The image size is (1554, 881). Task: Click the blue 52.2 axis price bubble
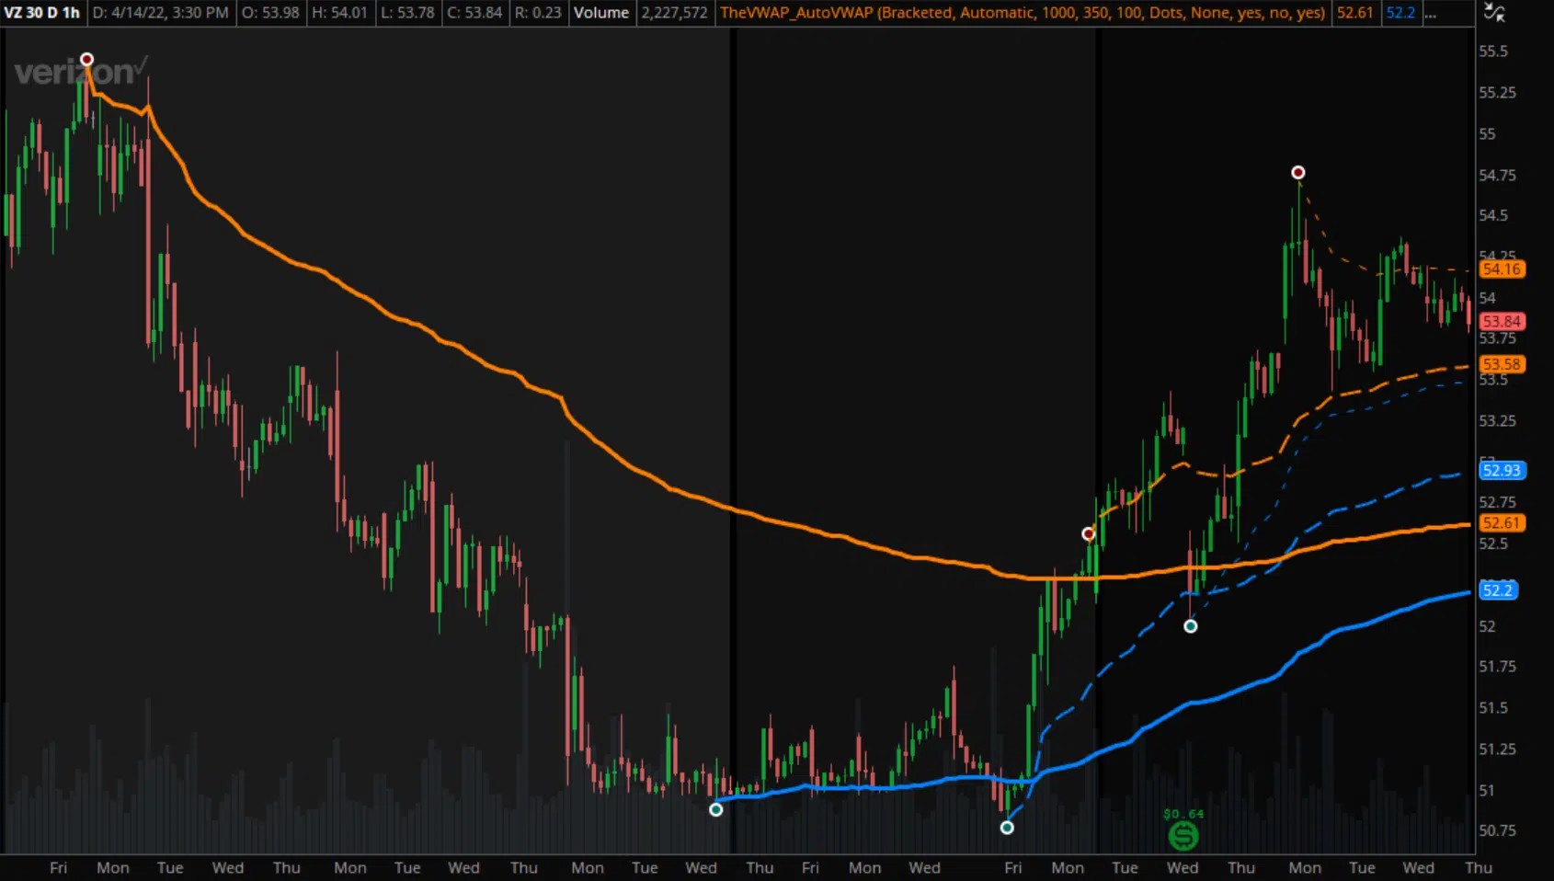point(1498,591)
